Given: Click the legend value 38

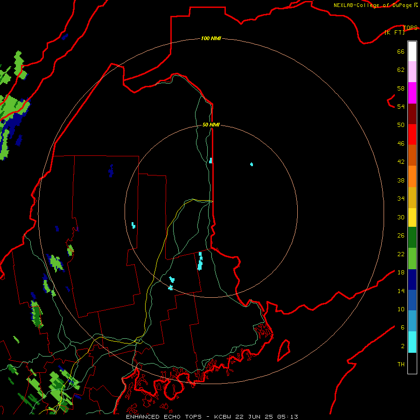Looking at the screenshot, I should point(401,180).
